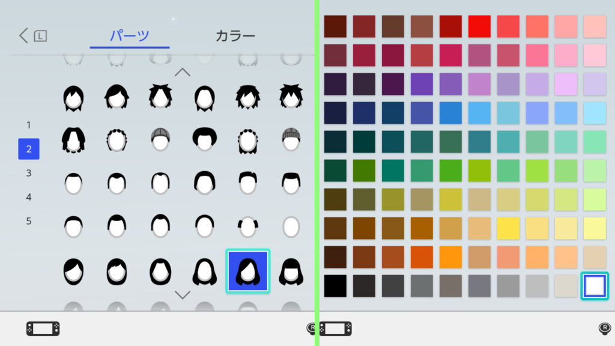Choose the bright green swatch
Viewport: 615px width, 346px height.
[x=450, y=171]
